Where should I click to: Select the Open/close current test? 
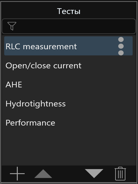68,65
